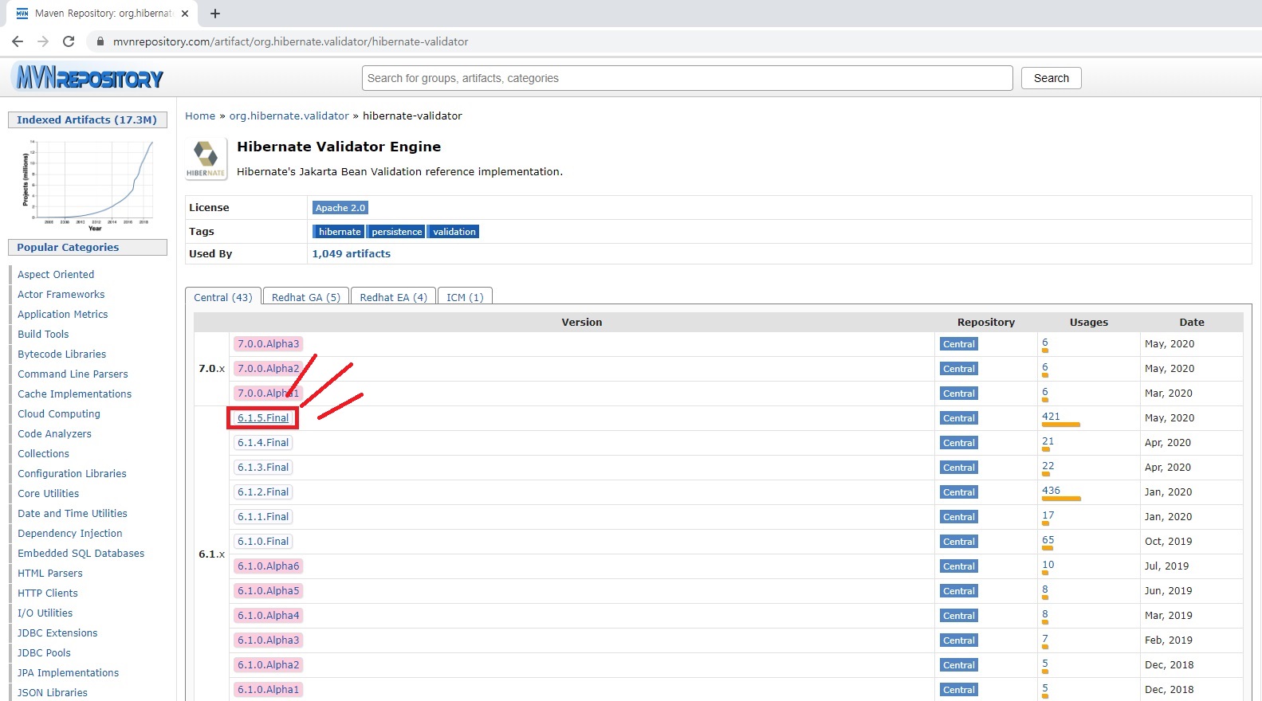1262x701 pixels.
Task: Open version 6.1.0.Final
Action: pyautogui.click(x=263, y=542)
